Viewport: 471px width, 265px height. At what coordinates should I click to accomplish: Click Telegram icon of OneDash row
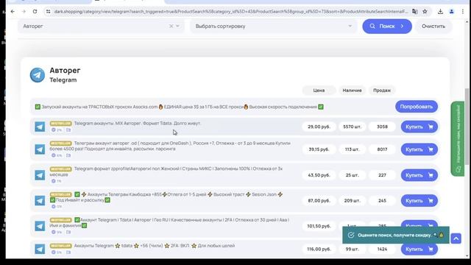click(x=40, y=149)
